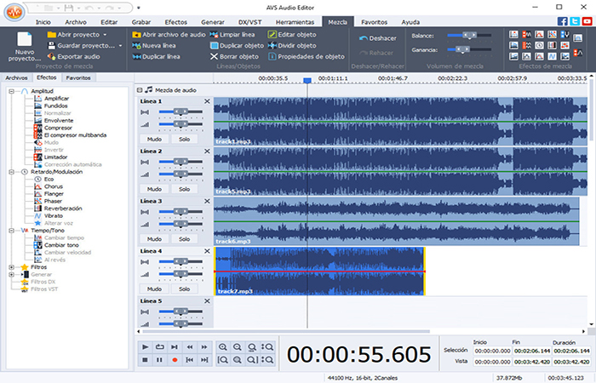This screenshot has width=596, height=383.
Task: Click Exportar audio
Action: point(74,57)
